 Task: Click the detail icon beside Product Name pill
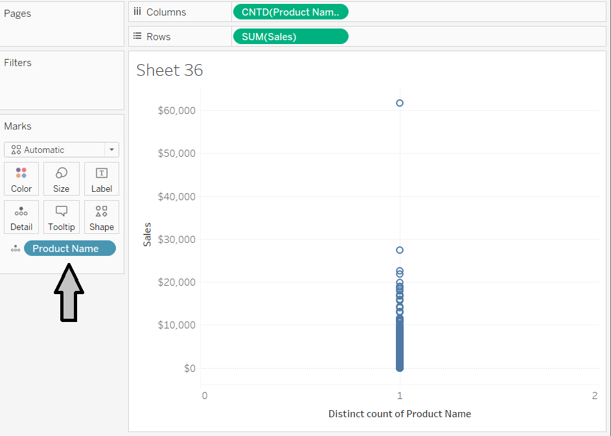[x=16, y=249]
